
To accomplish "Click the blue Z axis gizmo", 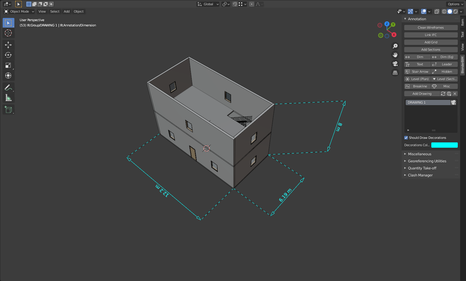I will click(x=387, y=24).
